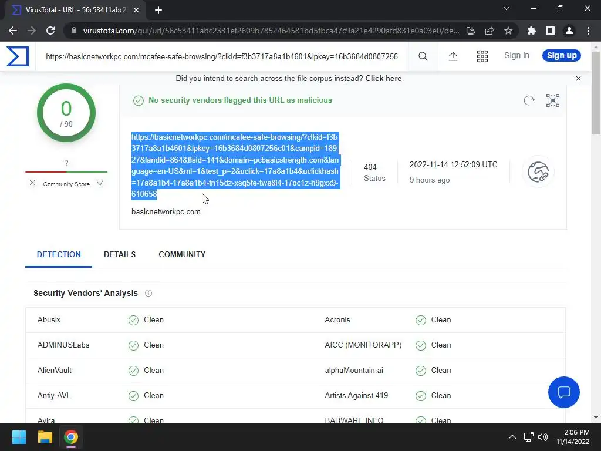Open the volume speaker tray icon
Screen dimensions: 601x451
click(543, 437)
